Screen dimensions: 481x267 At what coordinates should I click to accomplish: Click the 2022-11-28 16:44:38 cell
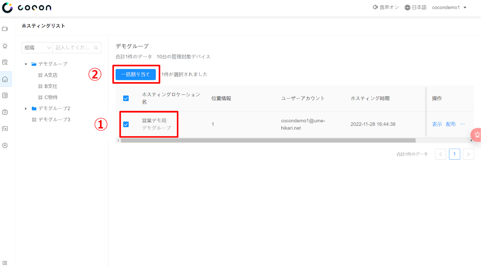[373, 124]
